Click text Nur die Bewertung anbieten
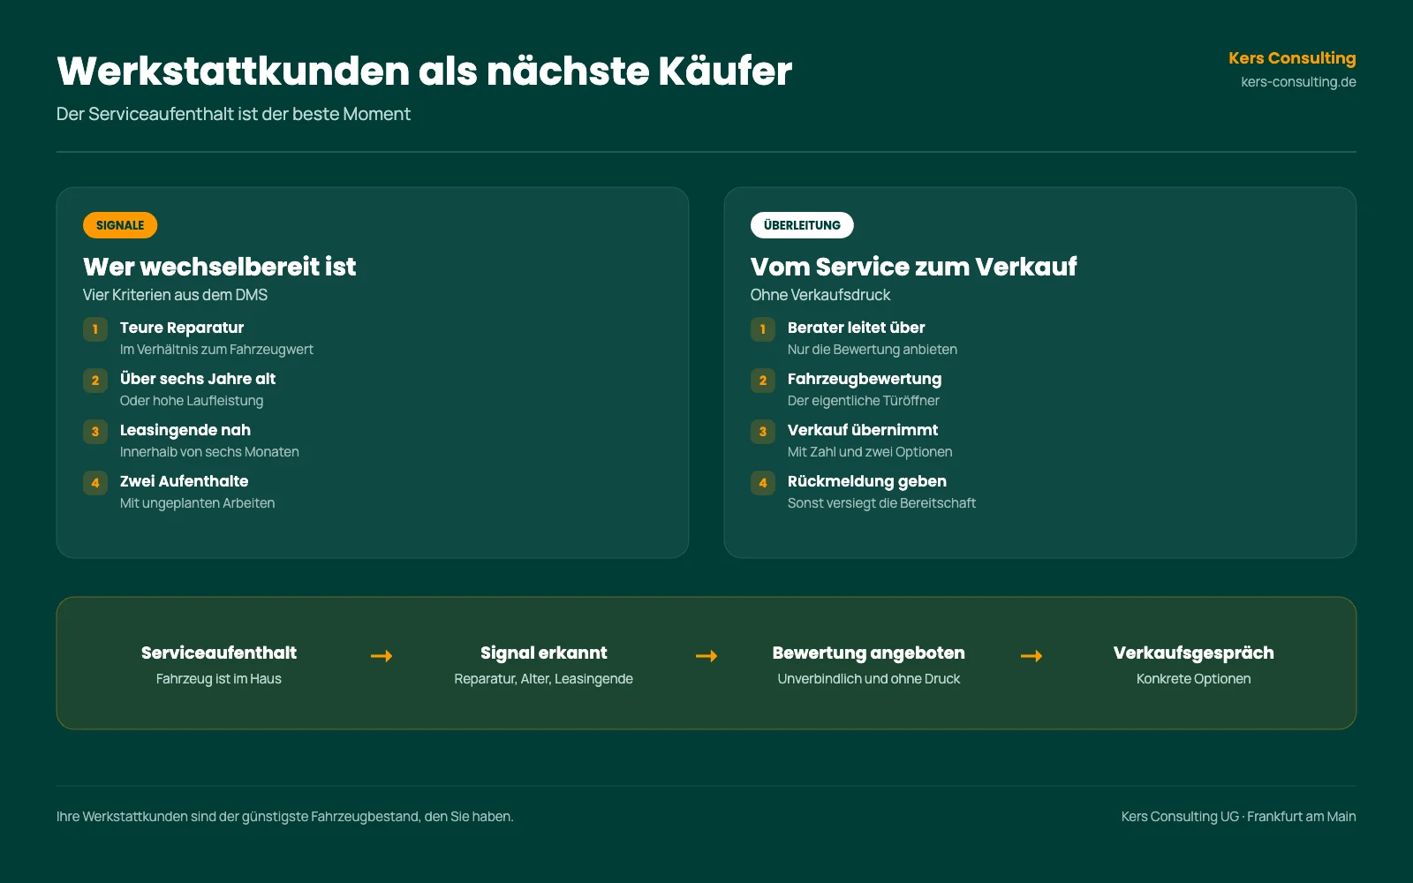The width and height of the screenshot is (1413, 883). point(873,350)
